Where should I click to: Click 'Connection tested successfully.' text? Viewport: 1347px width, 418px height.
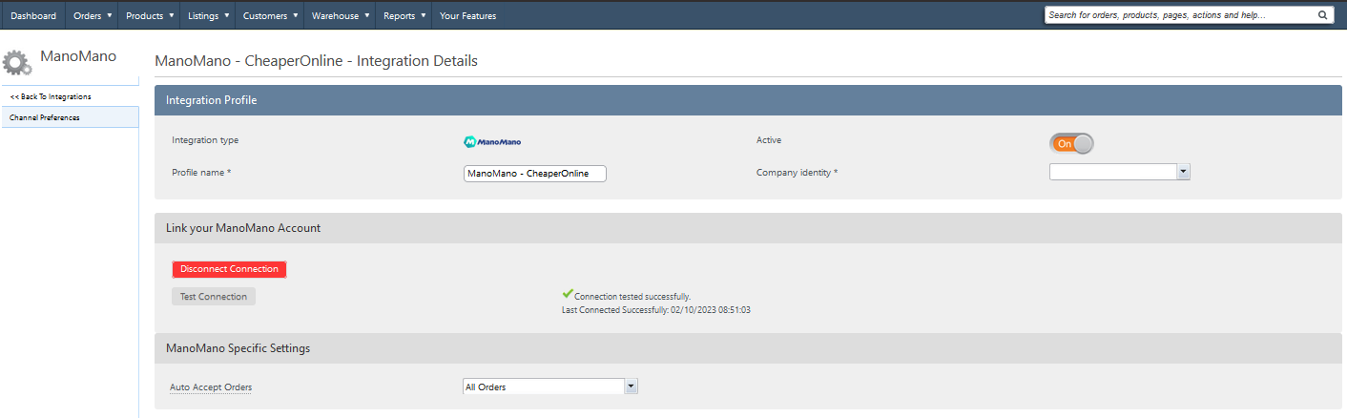point(632,297)
